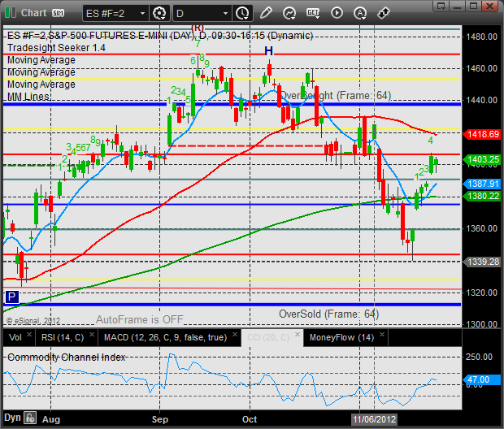Select the CCI (20, C) tab
This screenshot has width=504, height=429.
(x=268, y=338)
